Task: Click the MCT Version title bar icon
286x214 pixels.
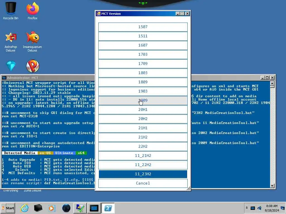Action: tap(99, 14)
